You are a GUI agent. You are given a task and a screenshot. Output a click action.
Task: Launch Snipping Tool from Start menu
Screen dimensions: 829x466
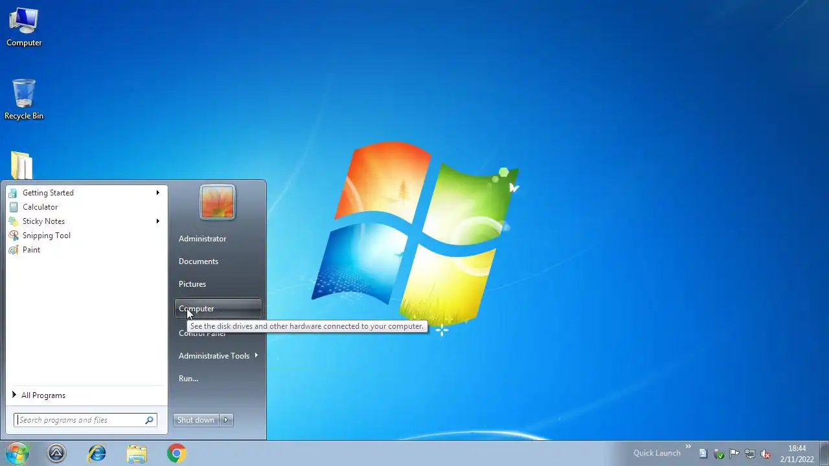point(47,236)
